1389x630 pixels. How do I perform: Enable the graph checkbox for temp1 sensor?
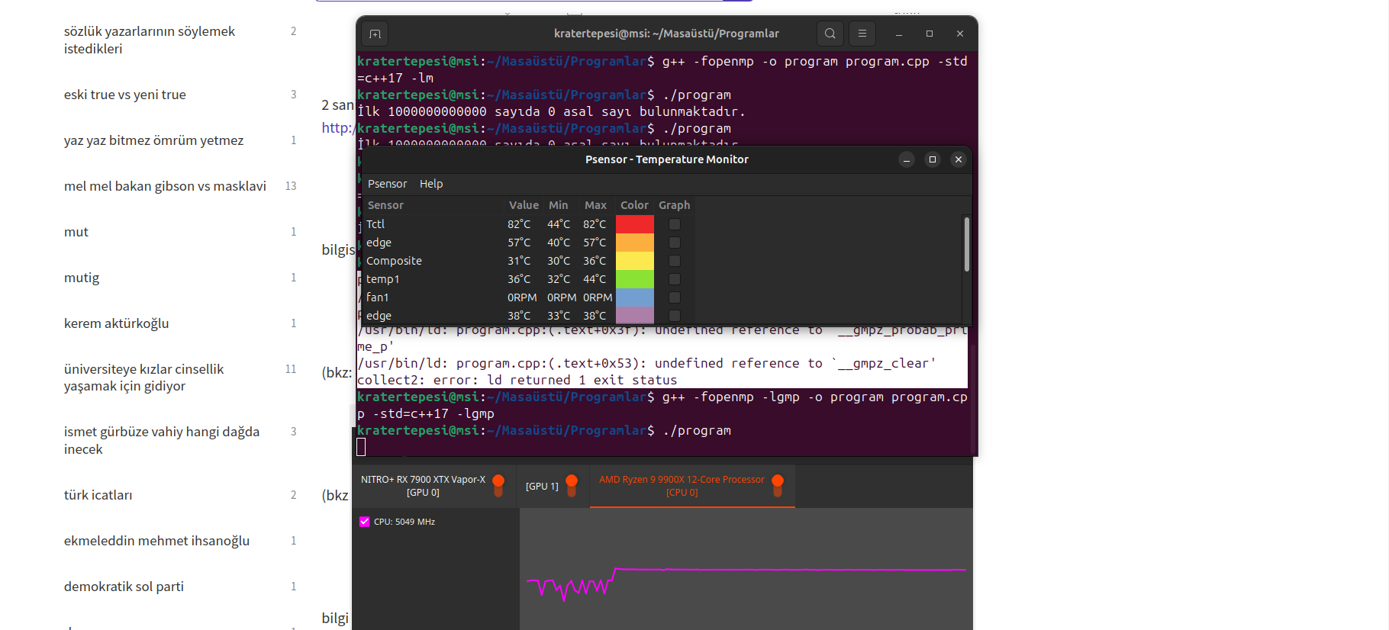tap(675, 279)
